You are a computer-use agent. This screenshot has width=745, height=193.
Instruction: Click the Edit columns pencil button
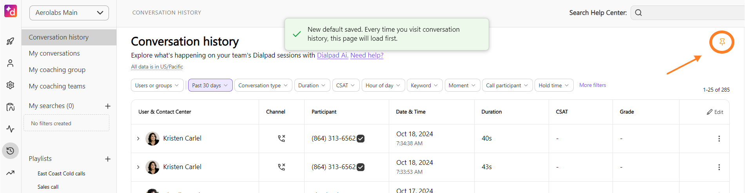(715, 112)
